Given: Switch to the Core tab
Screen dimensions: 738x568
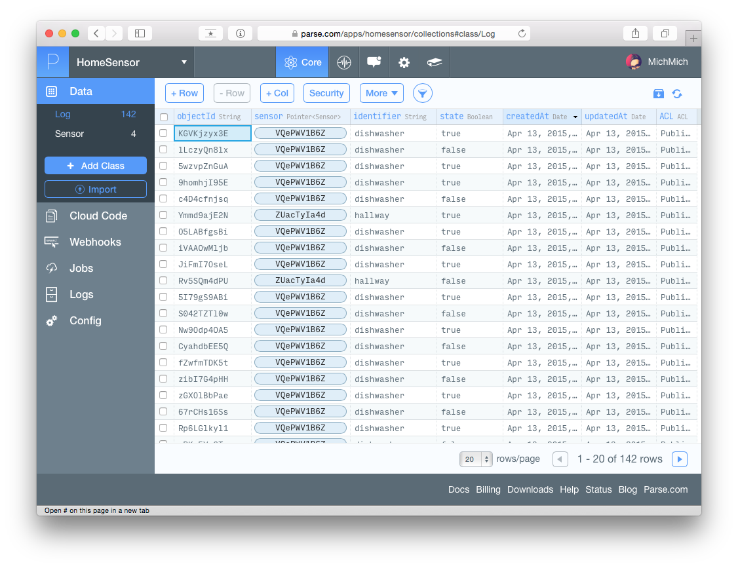Looking at the screenshot, I should [x=303, y=62].
